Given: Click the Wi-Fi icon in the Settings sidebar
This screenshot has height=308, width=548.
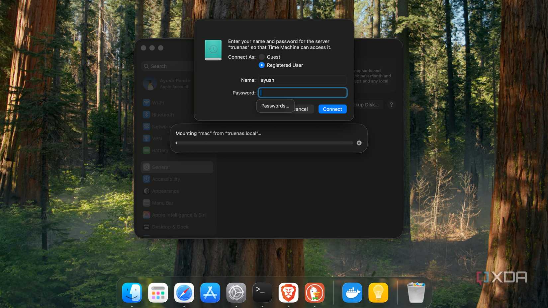Looking at the screenshot, I should pos(146,103).
